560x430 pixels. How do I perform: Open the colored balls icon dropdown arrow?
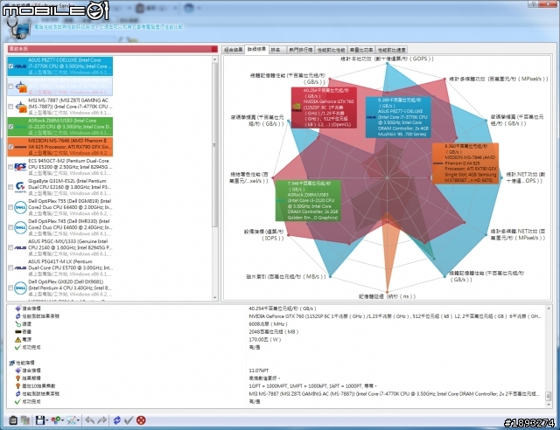[62, 420]
